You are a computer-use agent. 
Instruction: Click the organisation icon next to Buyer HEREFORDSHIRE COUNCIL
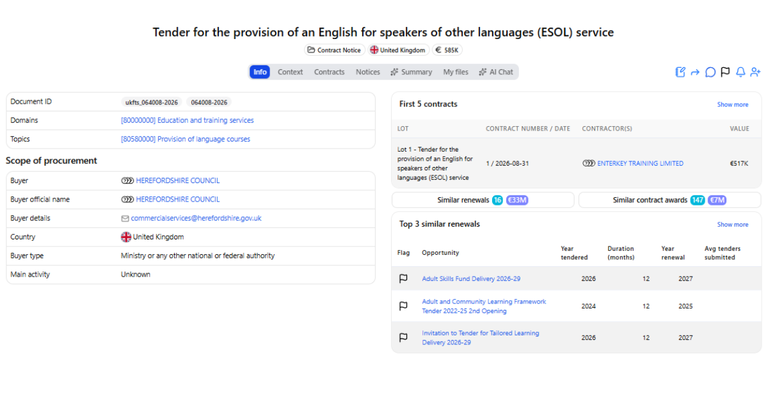point(127,181)
